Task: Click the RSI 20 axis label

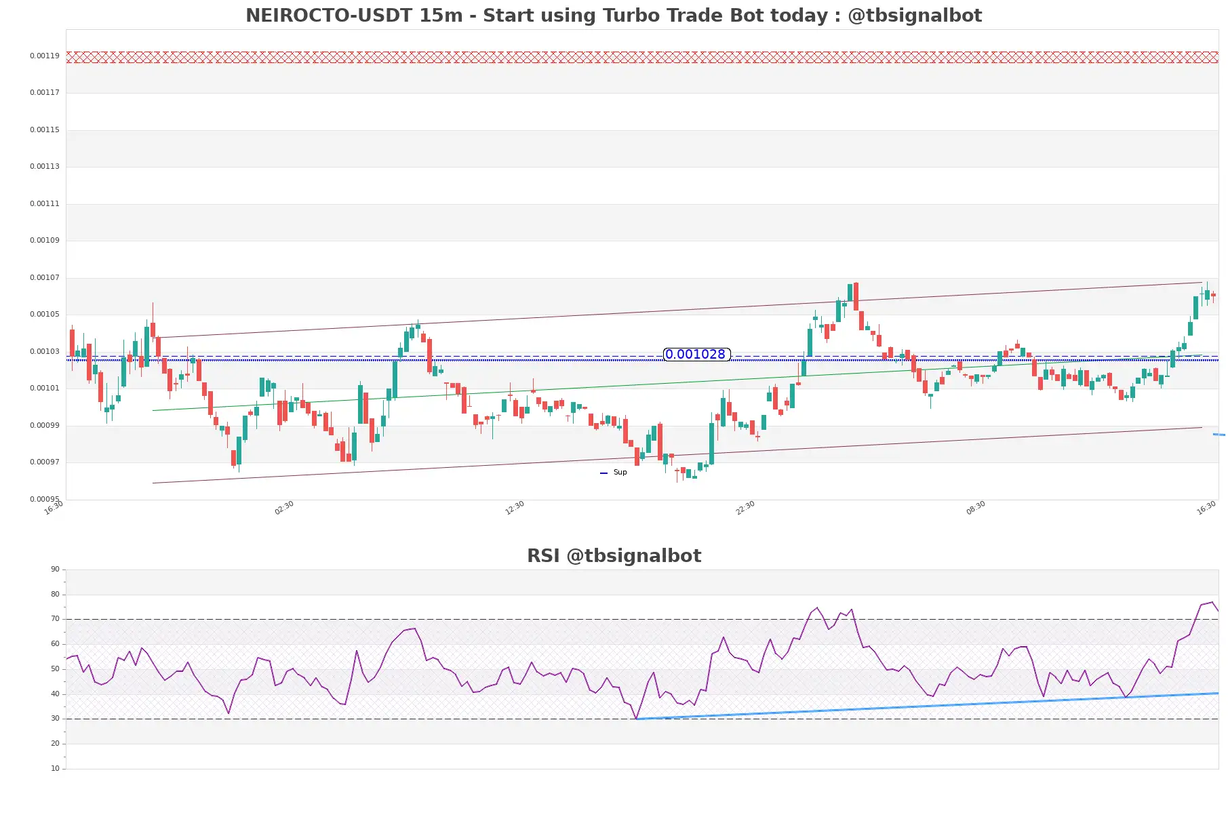Action: (55, 744)
